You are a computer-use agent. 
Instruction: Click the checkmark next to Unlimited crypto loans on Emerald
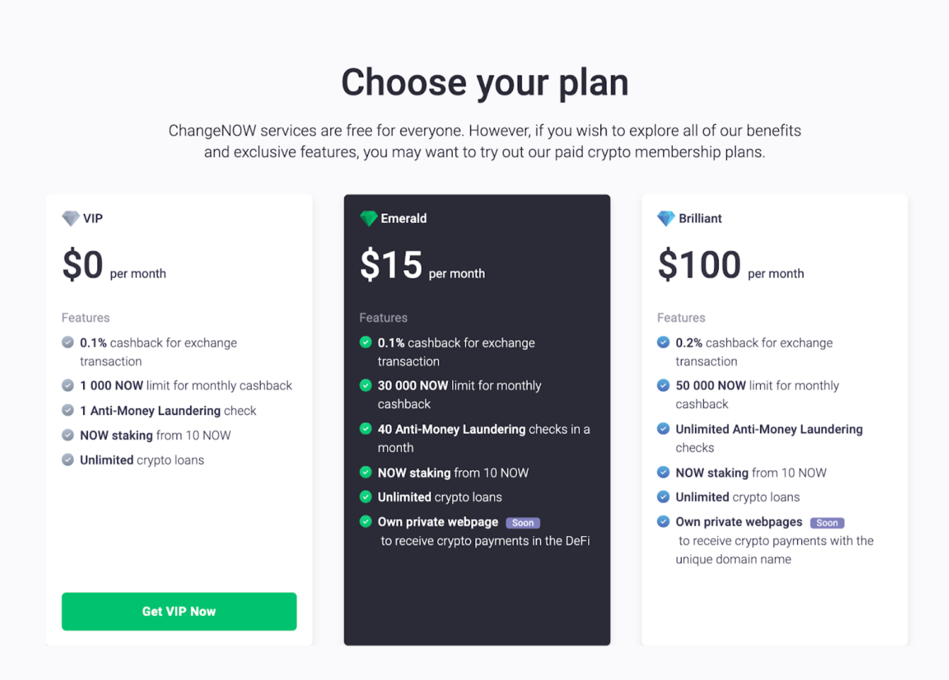pos(365,497)
